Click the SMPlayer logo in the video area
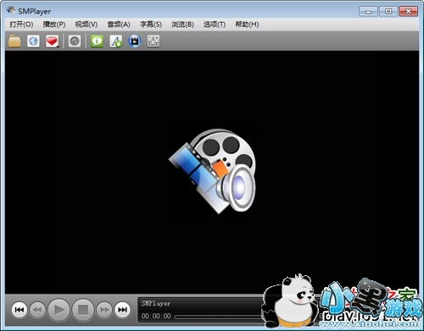This screenshot has width=424, height=331. pyautogui.click(x=212, y=171)
